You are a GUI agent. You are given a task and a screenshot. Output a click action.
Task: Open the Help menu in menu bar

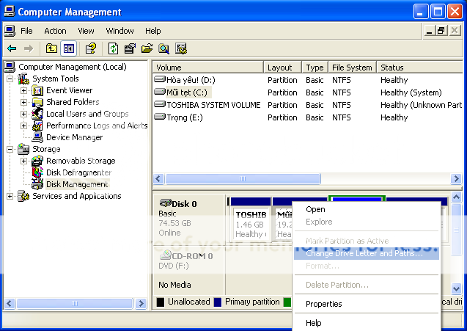tap(153, 31)
